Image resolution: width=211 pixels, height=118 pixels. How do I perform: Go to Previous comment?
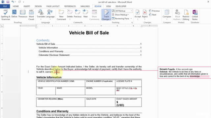[x=78, y=14]
